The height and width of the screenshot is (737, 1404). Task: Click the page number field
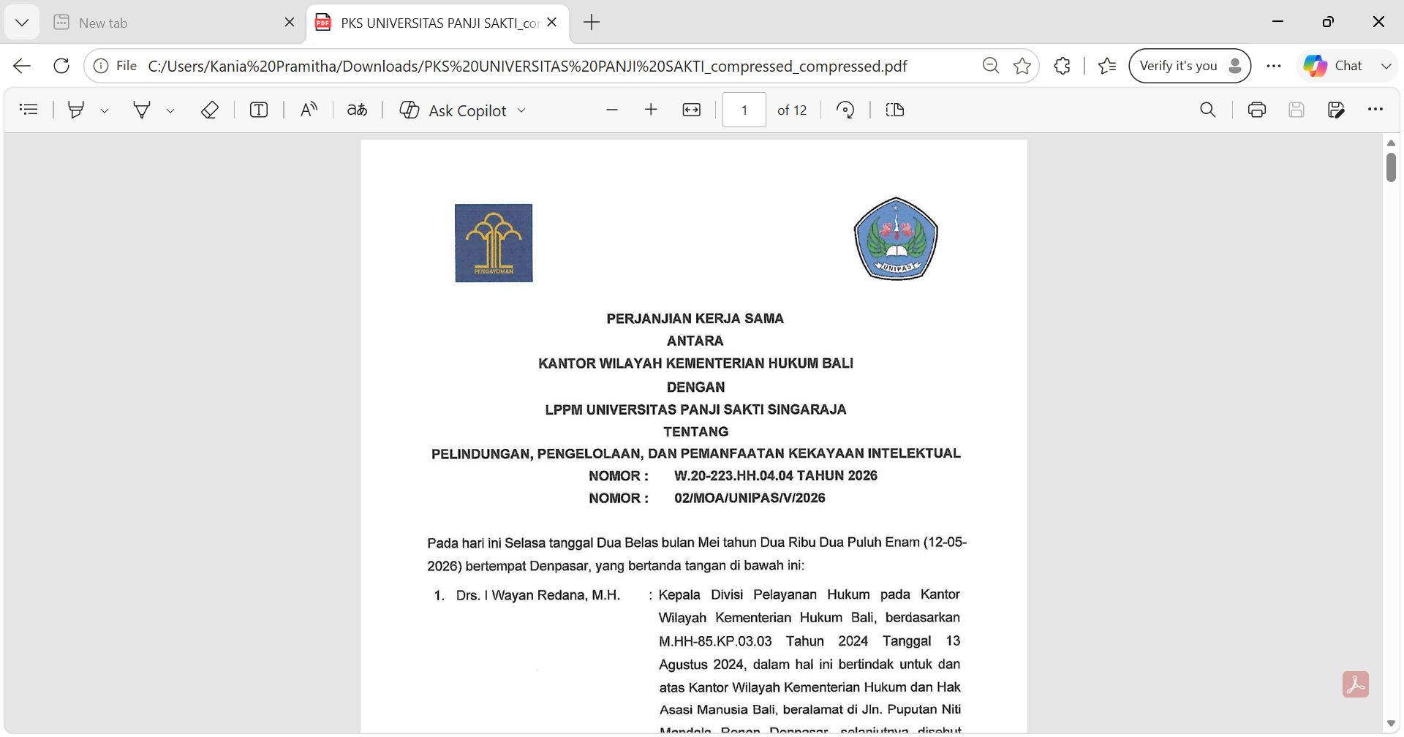click(744, 110)
